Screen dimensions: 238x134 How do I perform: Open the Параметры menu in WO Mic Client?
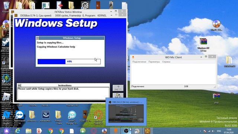pos(154,62)
